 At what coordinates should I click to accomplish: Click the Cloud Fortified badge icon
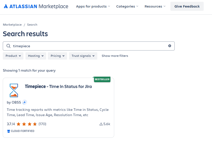pos(9,131)
